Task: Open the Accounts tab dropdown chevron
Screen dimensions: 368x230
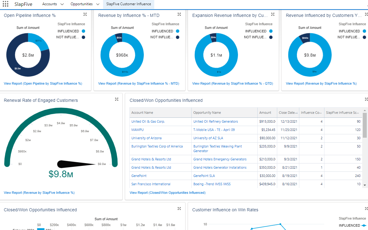Action: coord(62,4)
